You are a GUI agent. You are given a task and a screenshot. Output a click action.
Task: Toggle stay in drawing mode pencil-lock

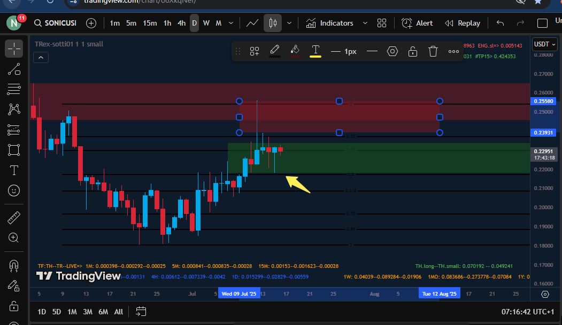14,286
